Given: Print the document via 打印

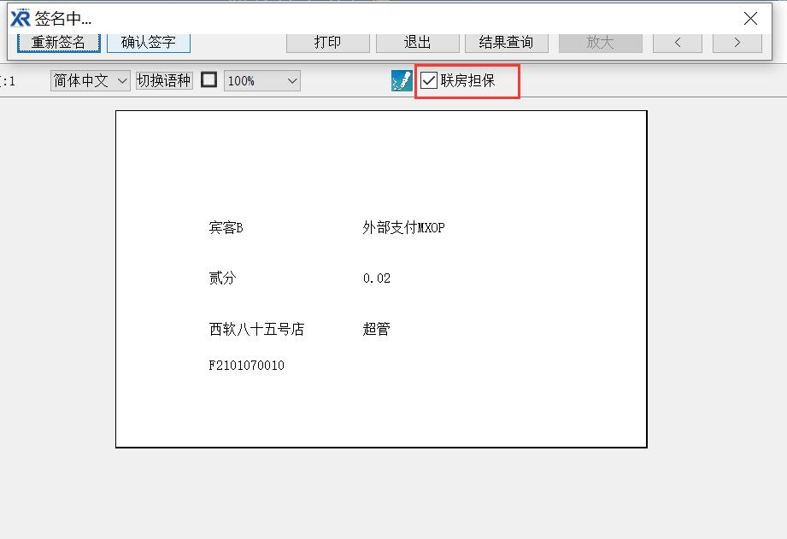Looking at the screenshot, I should (328, 43).
